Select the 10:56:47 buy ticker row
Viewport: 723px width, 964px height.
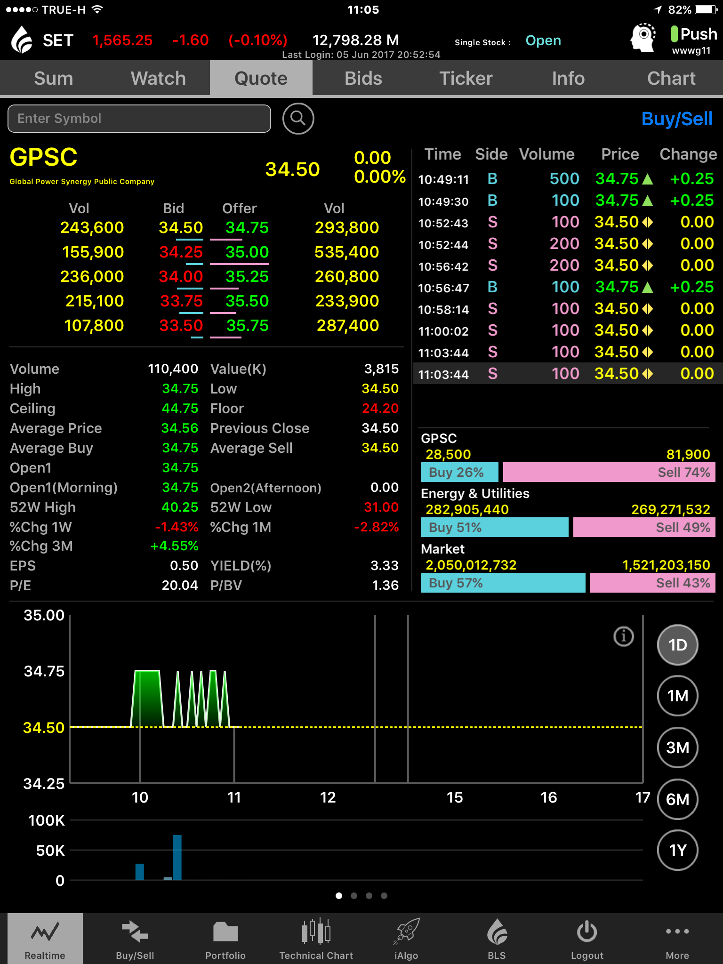[567, 287]
